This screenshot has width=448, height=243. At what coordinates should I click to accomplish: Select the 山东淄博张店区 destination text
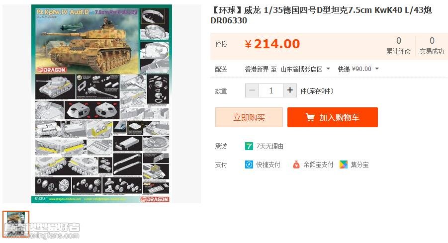[x=302, y=69]
